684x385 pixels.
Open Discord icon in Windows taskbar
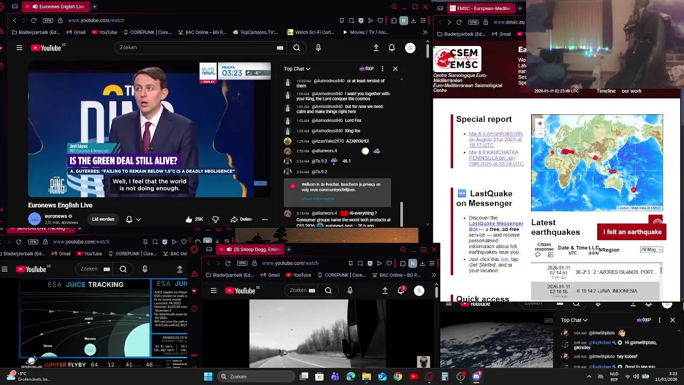(x=476, y=376)
